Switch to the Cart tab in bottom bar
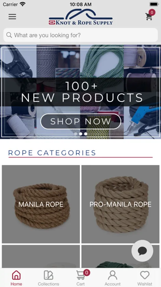 (x=81, y=278)
